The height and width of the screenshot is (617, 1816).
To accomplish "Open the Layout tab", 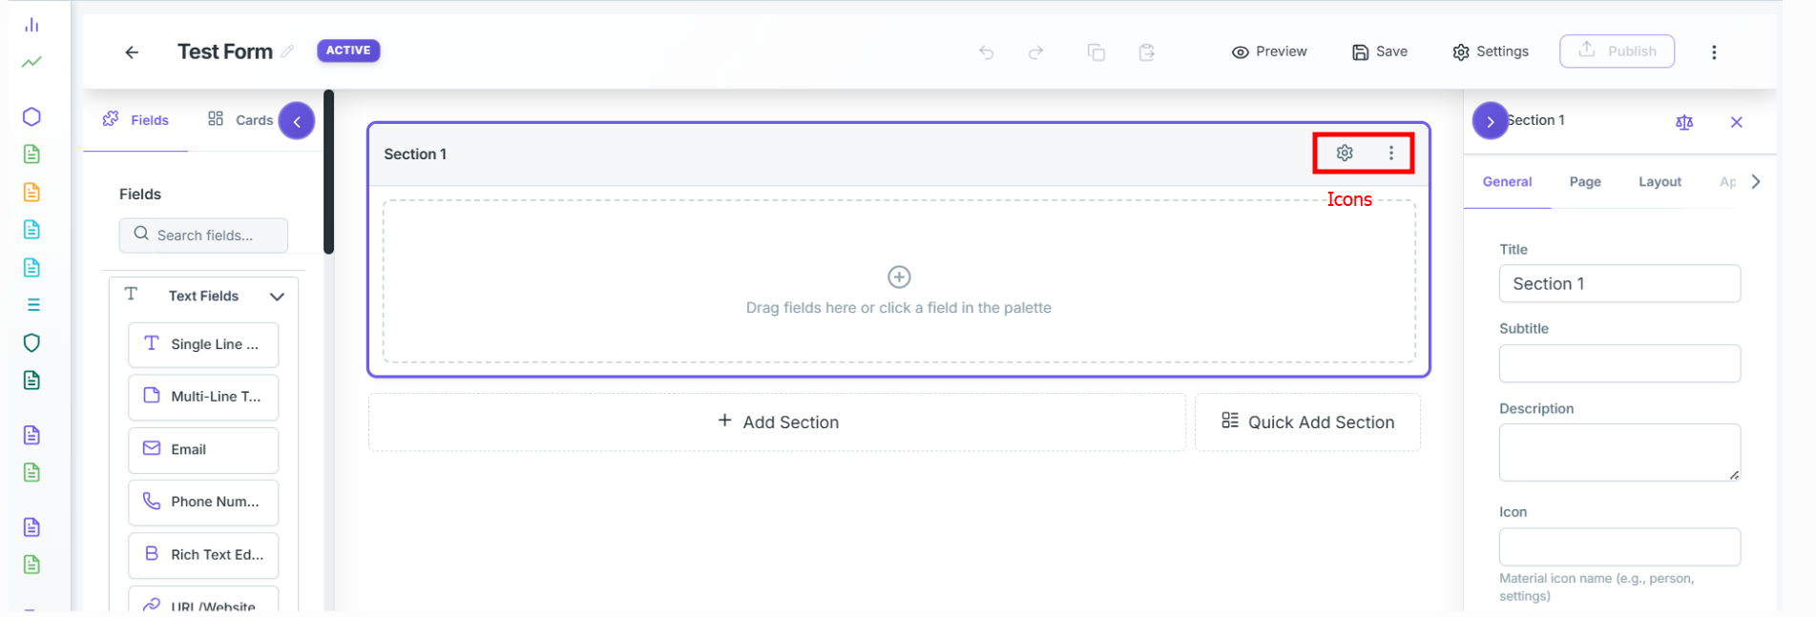I will pyautogui.click(x=1659, y=181).
